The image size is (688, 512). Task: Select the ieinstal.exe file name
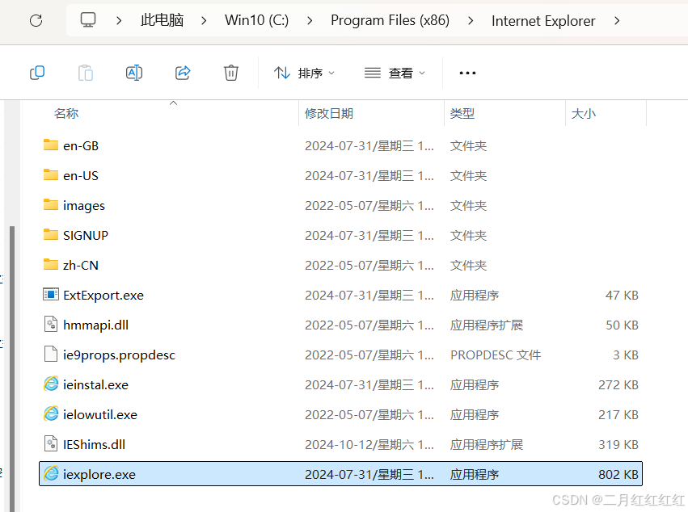pos(95,385)
